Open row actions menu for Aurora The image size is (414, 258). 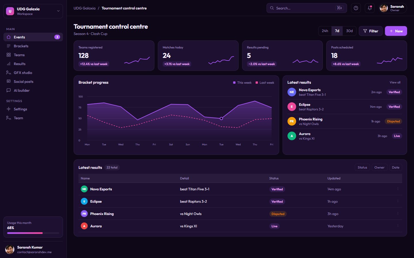pyautogui.click(x=398, y=226)
